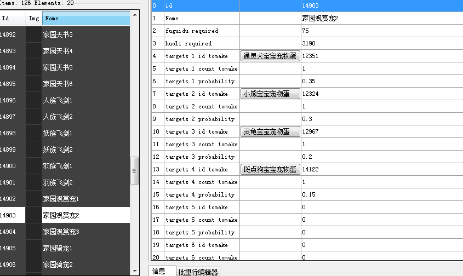
Task: Click the targets 5 probability value cell
Action: click(382, 232)
